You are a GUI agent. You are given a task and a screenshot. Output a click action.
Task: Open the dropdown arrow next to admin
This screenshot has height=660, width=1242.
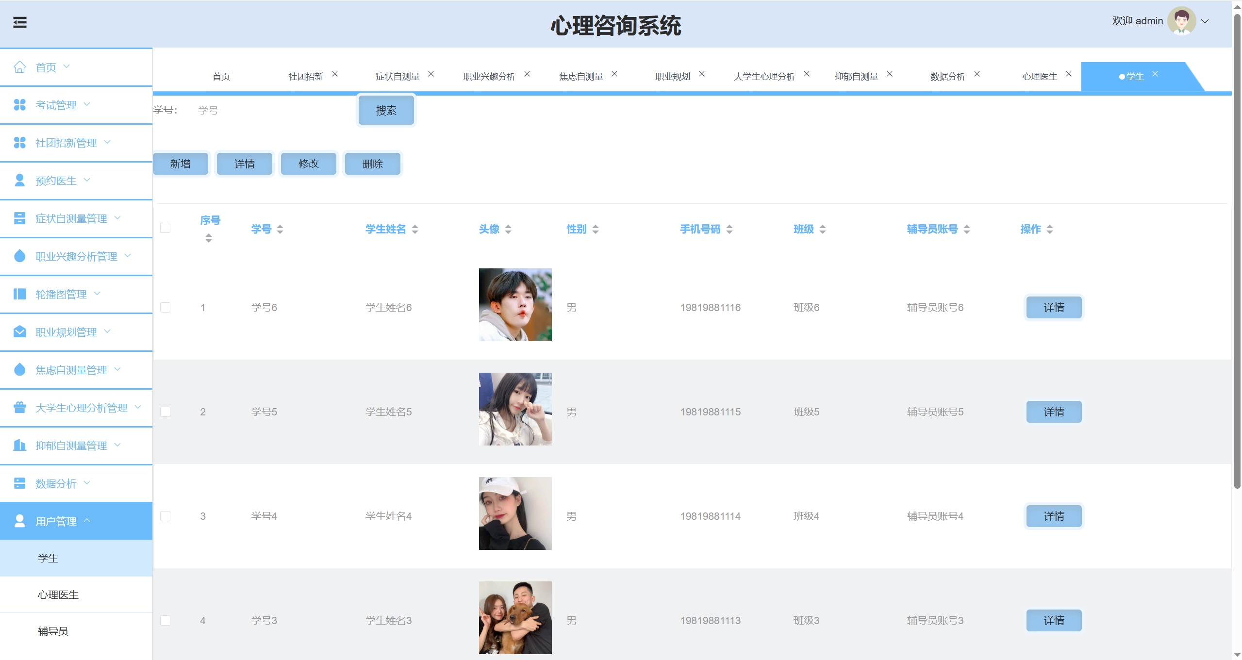1205,21
